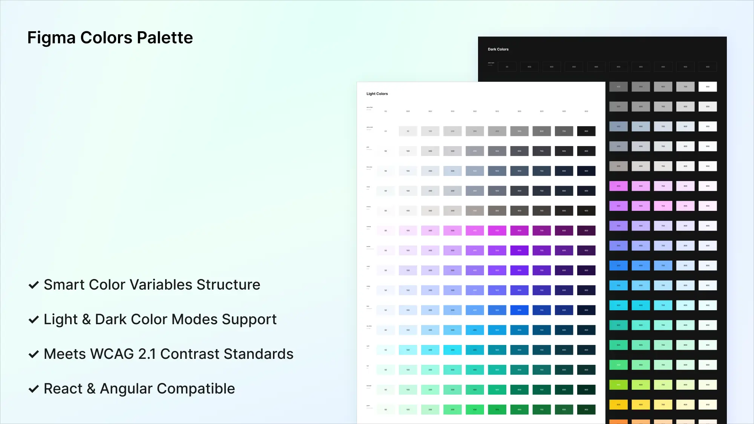754x424 pixels.
Task: Choose the sky-blue 700 swatch in Light Colors
Action: click(542, 330)
